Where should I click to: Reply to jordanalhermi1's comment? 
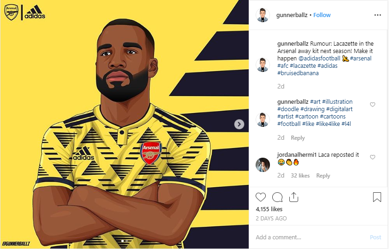point(323,176)
